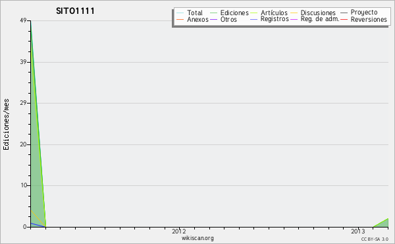Click the 10 y-axis value

[x=24, y=185]
